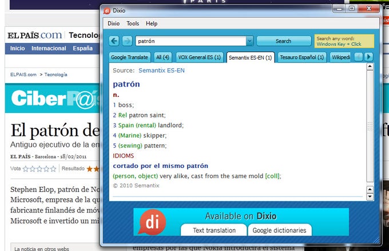
Task: Click the Tecnología breadcrumb link
Action: [x=56, y=74]
